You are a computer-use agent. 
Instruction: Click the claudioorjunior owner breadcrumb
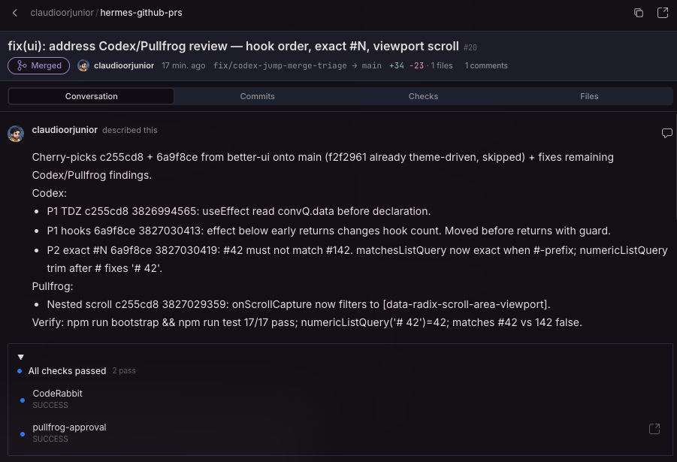pos(62,13)
